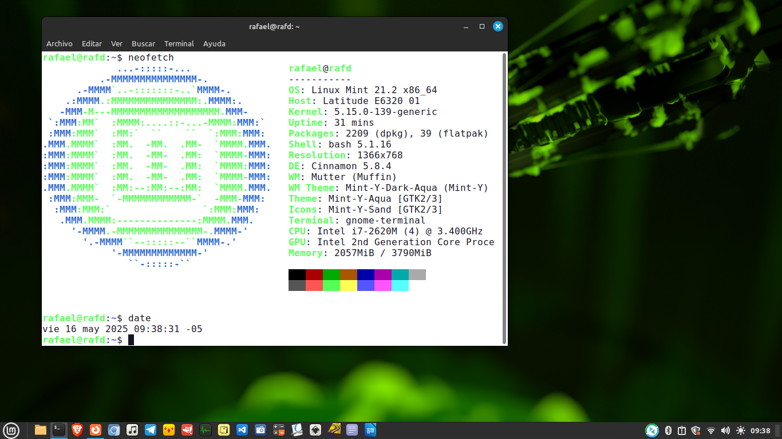Screen dimensions: 782x439
Task: Click the 'Shell: bash 5.1.16' line
Action: pos(340,144)
